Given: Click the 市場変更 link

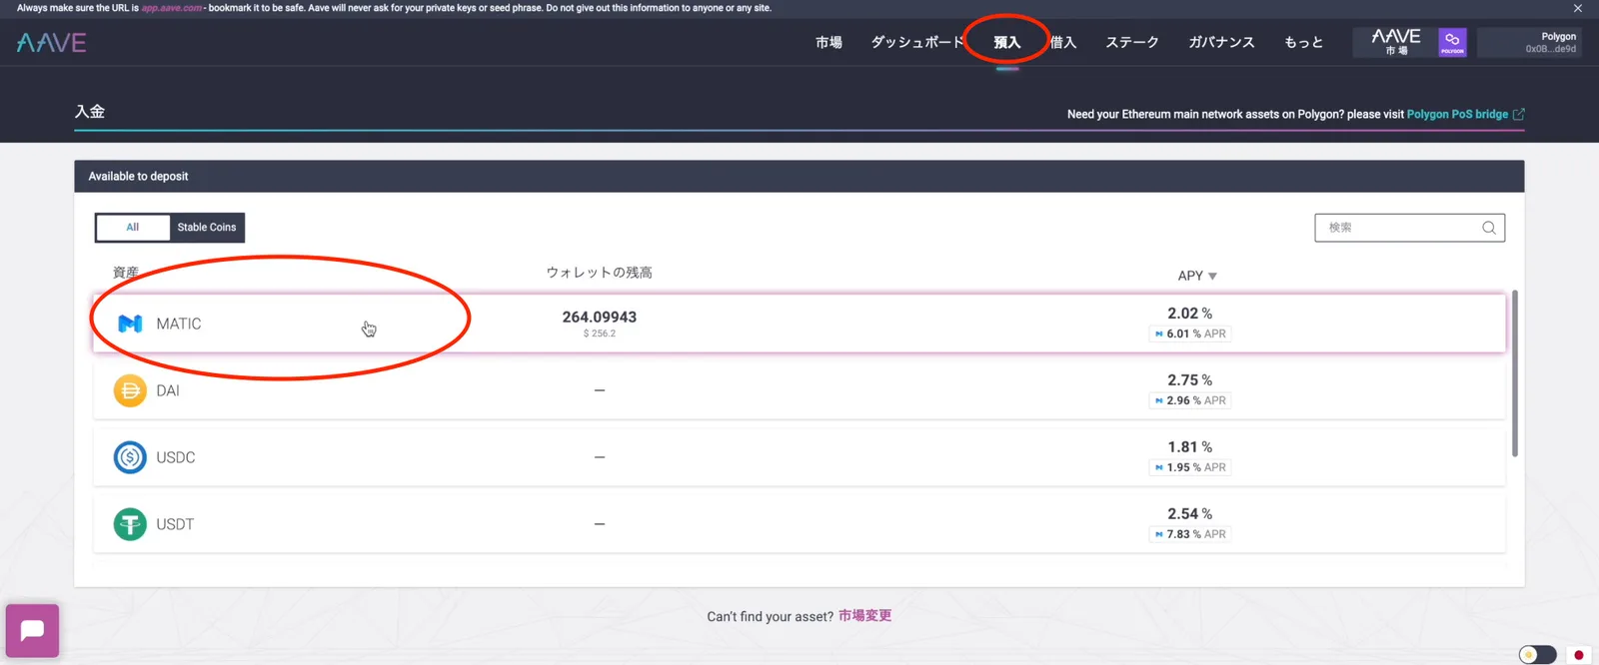Looking at the screenshot, I should 864,615.
